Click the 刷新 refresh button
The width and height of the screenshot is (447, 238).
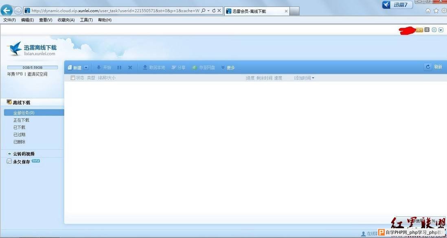434,67
